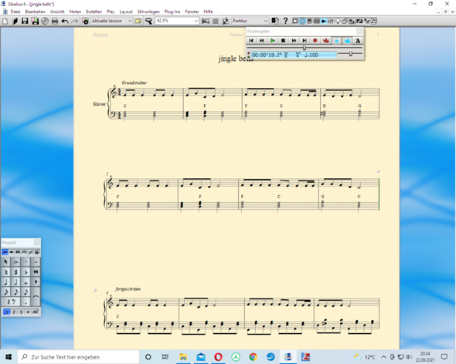Open File Explorer from the taskbar
456x364 pixels.
[x=183, y=357]
